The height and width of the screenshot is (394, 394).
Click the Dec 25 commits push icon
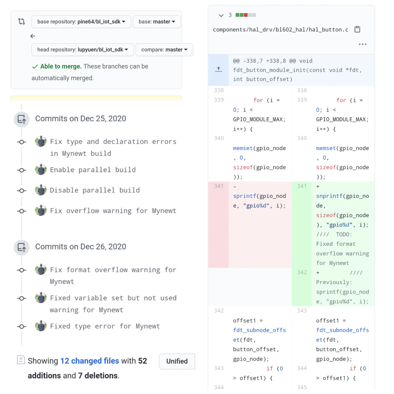pyautogui.click(x=22, y=119)
